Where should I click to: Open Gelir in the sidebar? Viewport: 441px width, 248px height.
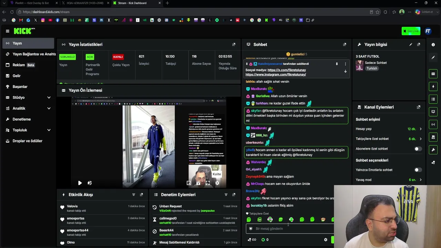point(28,76)
